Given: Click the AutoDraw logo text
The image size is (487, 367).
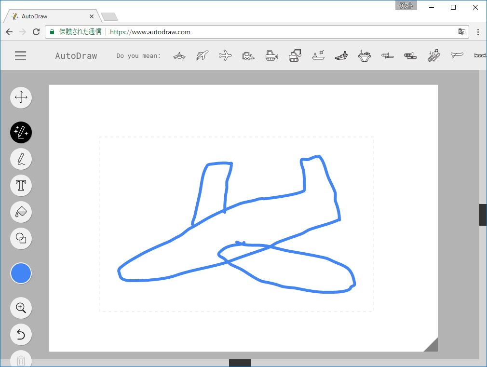Looking at the screenshot, I should [x=76, y=56].
